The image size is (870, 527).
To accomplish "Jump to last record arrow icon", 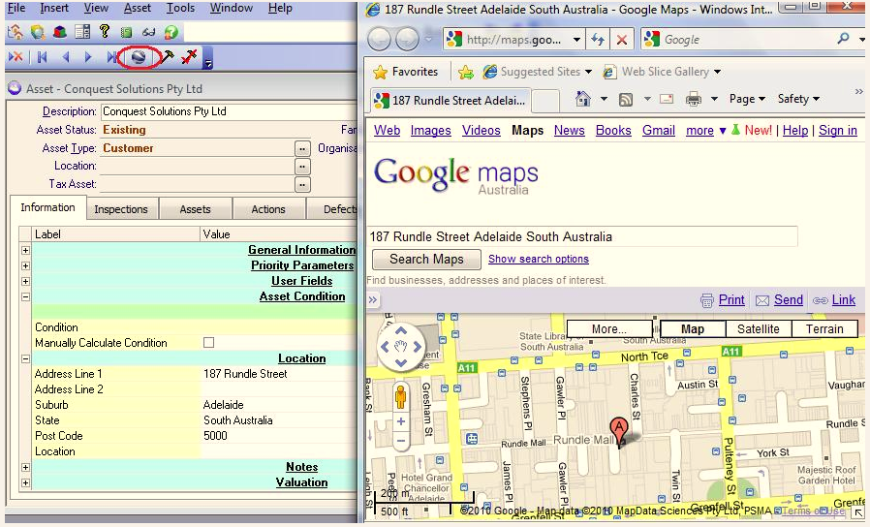I will [x=111, y=56].
